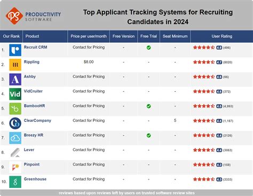Click the 4.8 rating badge for Recruit CRM

219,48
